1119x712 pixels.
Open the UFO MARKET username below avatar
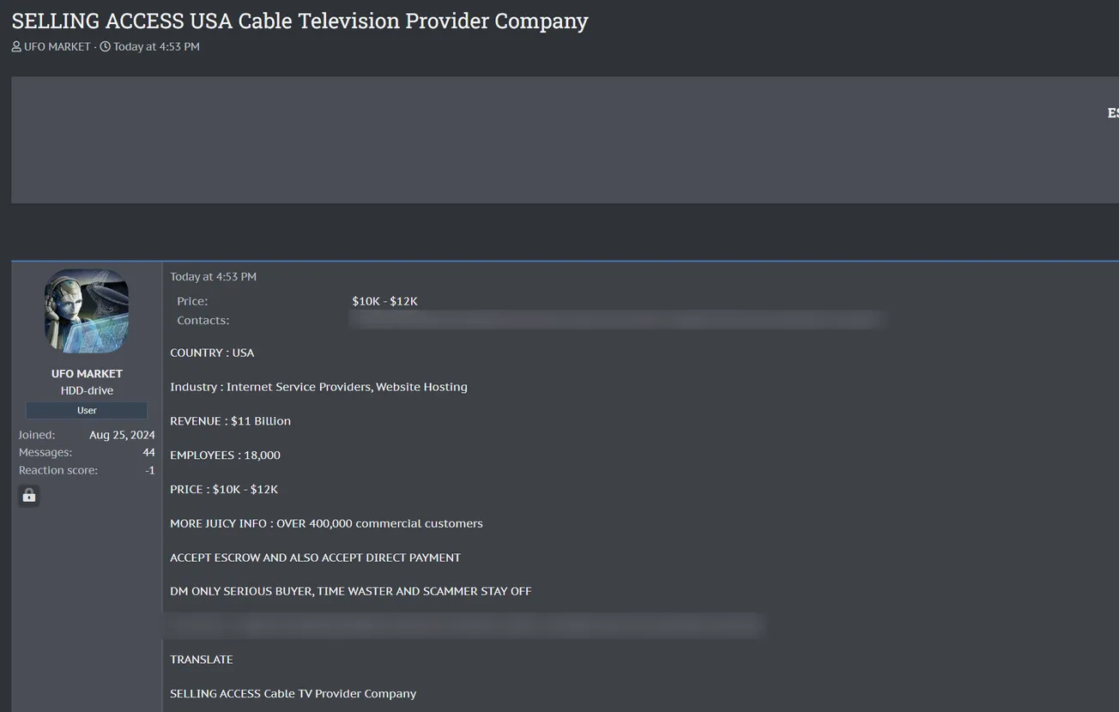(87, 374)
